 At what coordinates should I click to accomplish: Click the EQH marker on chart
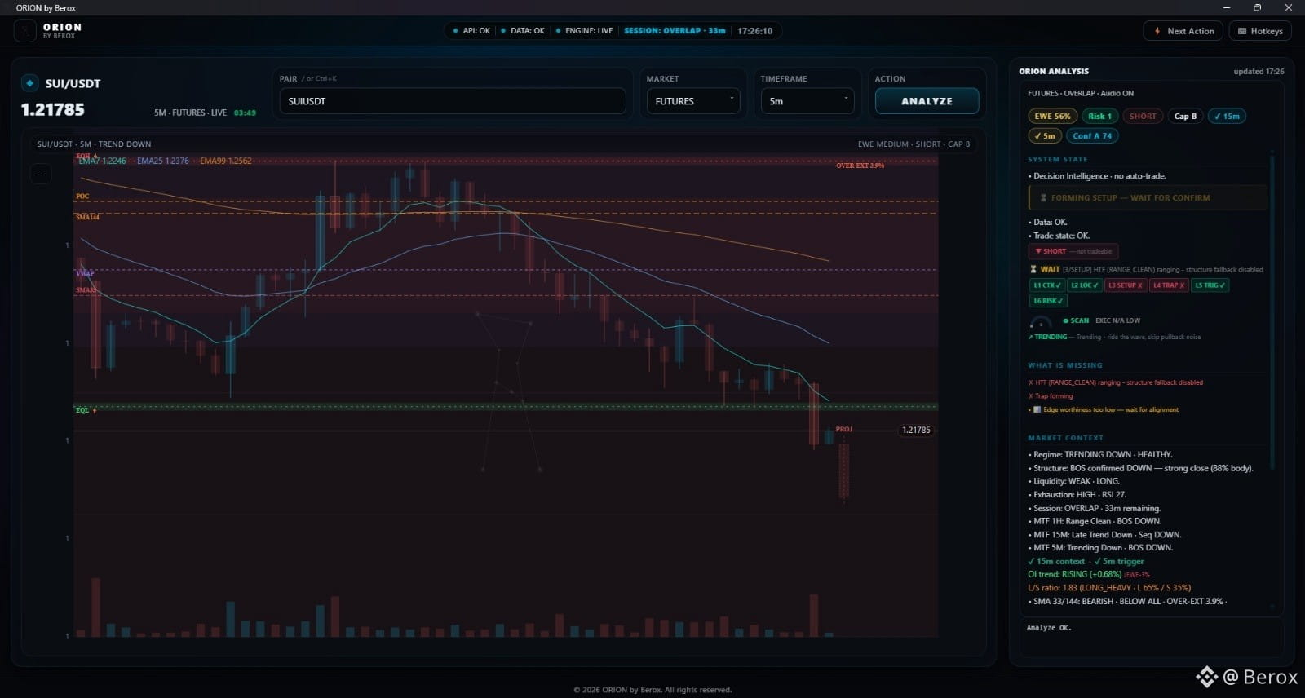coord(86,156)
